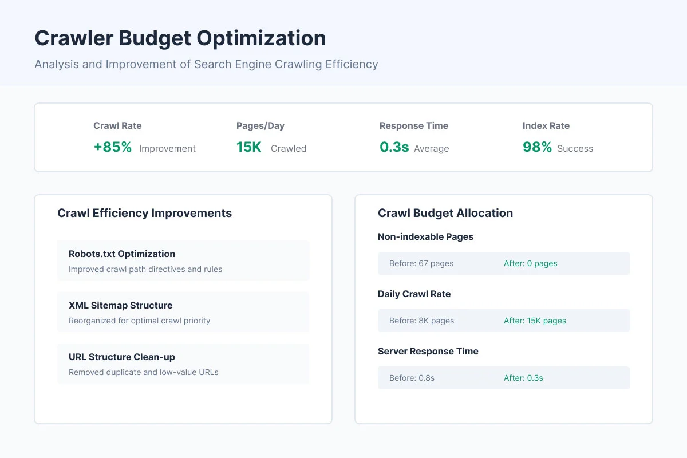The width and height of the screenshot is (687, 458).
Task: Select the Server Response Time section label
Action: point(428,351)
